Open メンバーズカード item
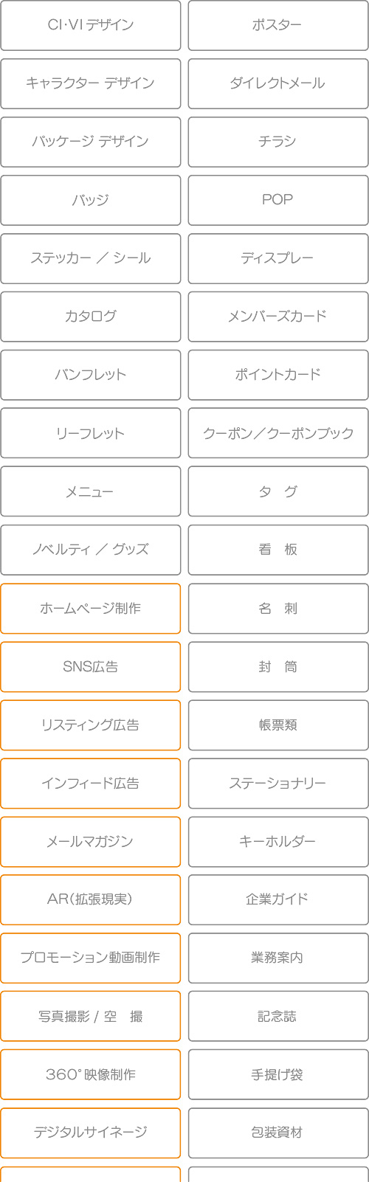The height and width of the screenshot is (1182, 369). click(278, 317)
